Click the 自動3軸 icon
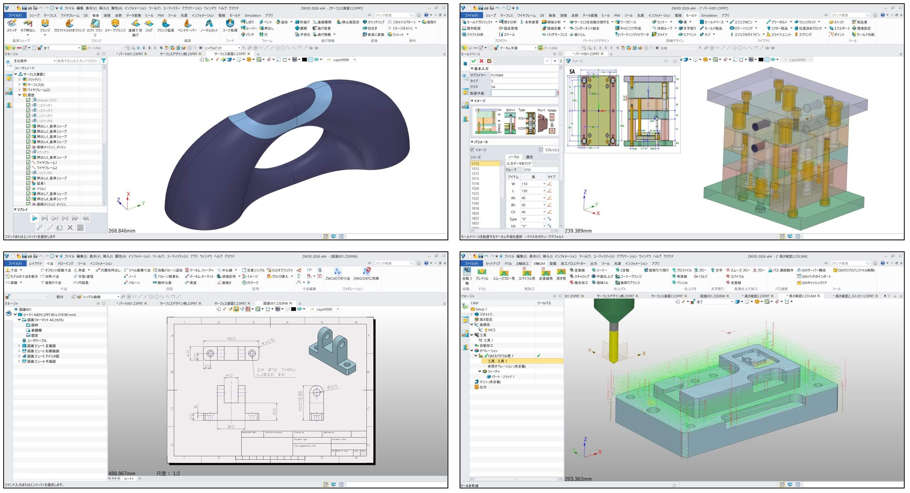910x493 pixels. pyautogui.click(x=467, y=276)
